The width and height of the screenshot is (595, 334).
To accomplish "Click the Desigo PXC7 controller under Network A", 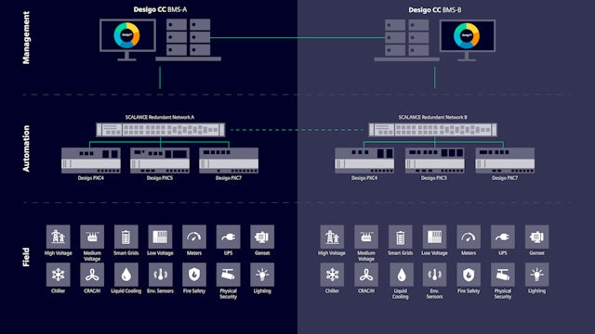I will pos(229,161).
